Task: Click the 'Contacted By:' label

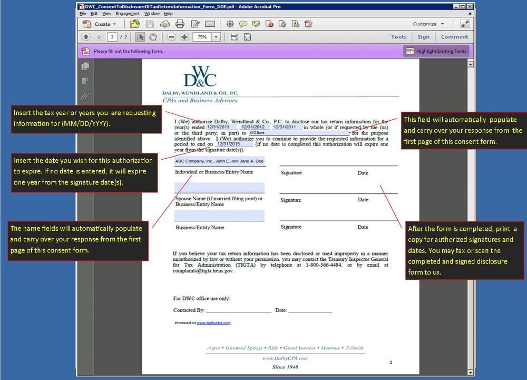Action: pyautogui.click(x=189, y=310)
